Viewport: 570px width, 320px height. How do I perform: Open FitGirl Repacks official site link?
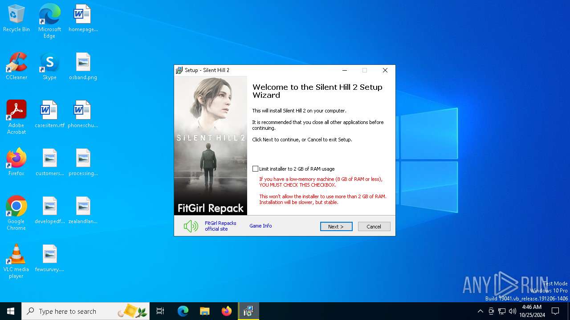coord(220,226)
